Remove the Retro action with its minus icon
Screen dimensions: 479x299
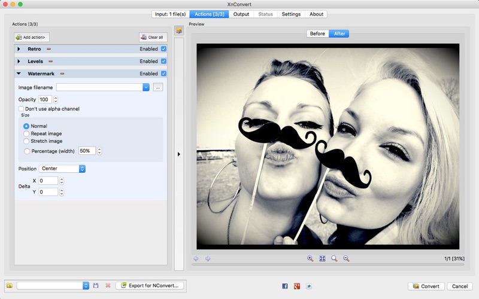point(49,49)
